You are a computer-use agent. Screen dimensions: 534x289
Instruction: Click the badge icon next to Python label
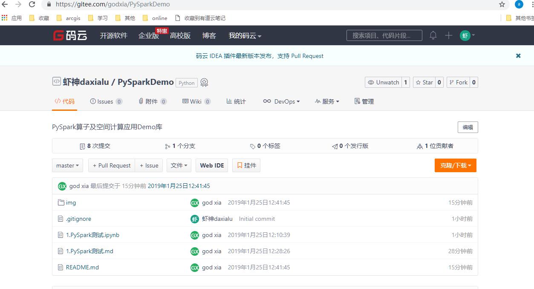(x=204, y=82)
